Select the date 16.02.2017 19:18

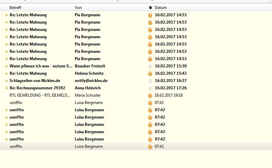(168, 95)
